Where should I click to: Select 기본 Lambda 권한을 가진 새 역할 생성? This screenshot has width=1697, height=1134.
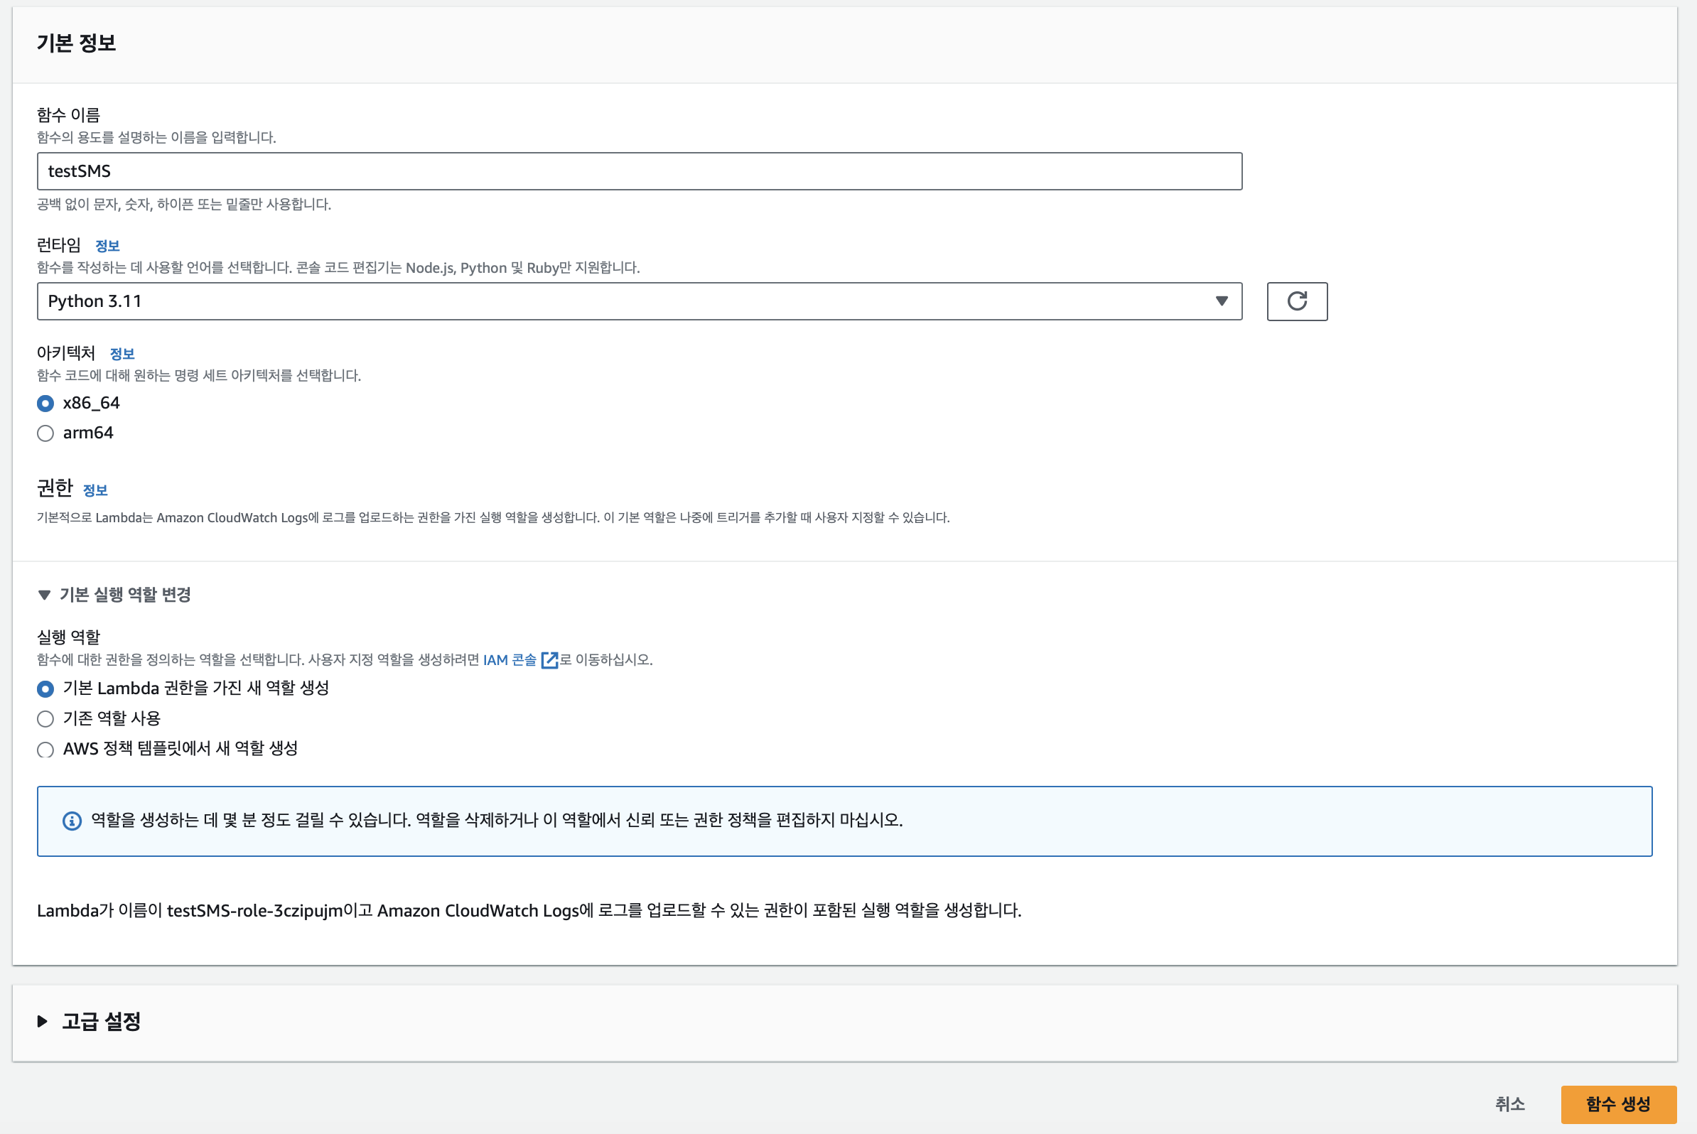pos(45,688)
